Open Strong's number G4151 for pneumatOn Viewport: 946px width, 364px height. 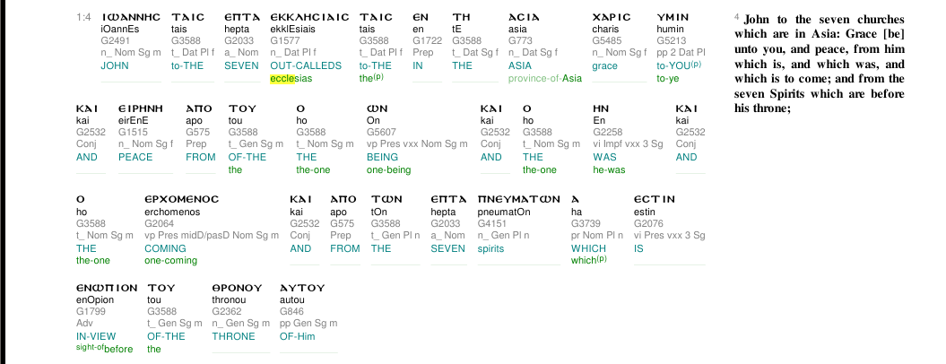pyautogui.click(x=491, y=224)
